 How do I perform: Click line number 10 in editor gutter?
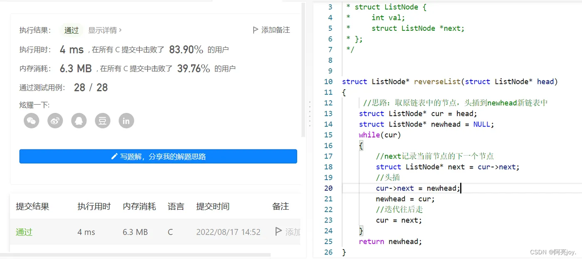[328, 81]
